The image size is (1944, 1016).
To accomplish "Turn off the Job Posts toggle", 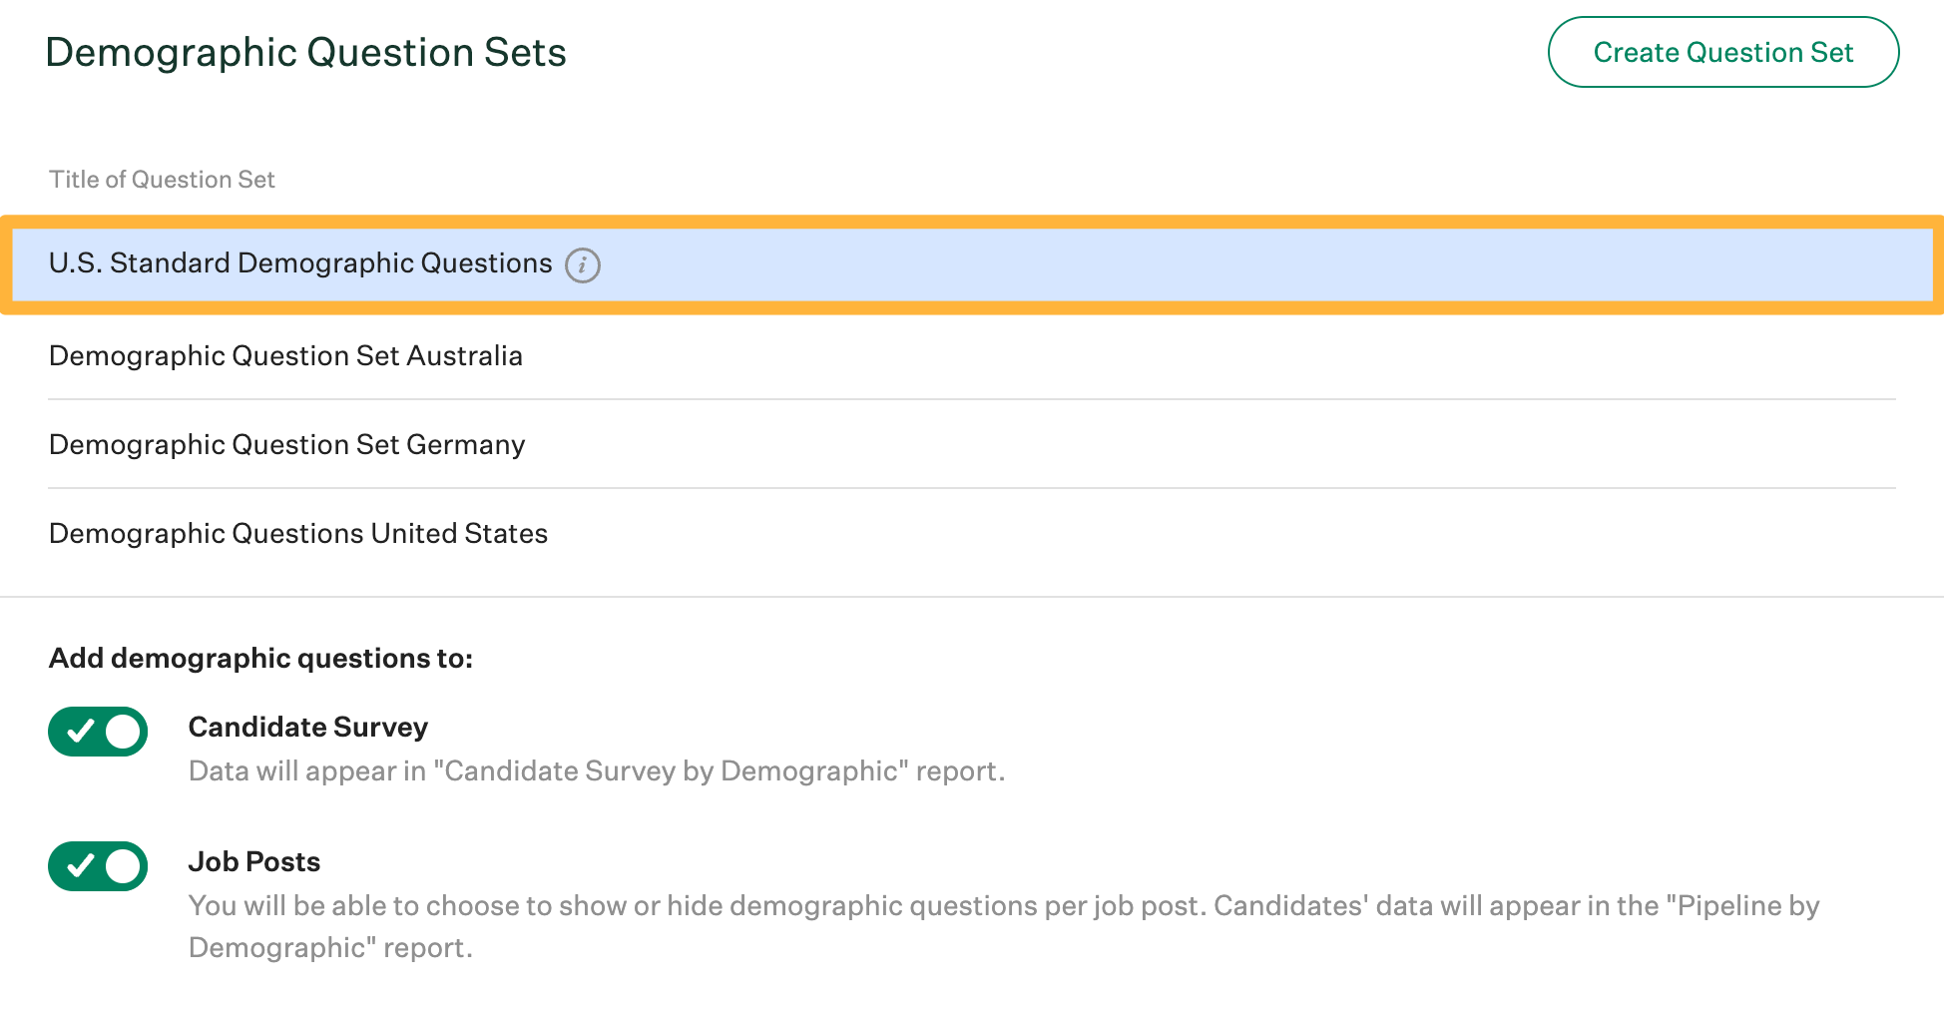I will [98, 866].
